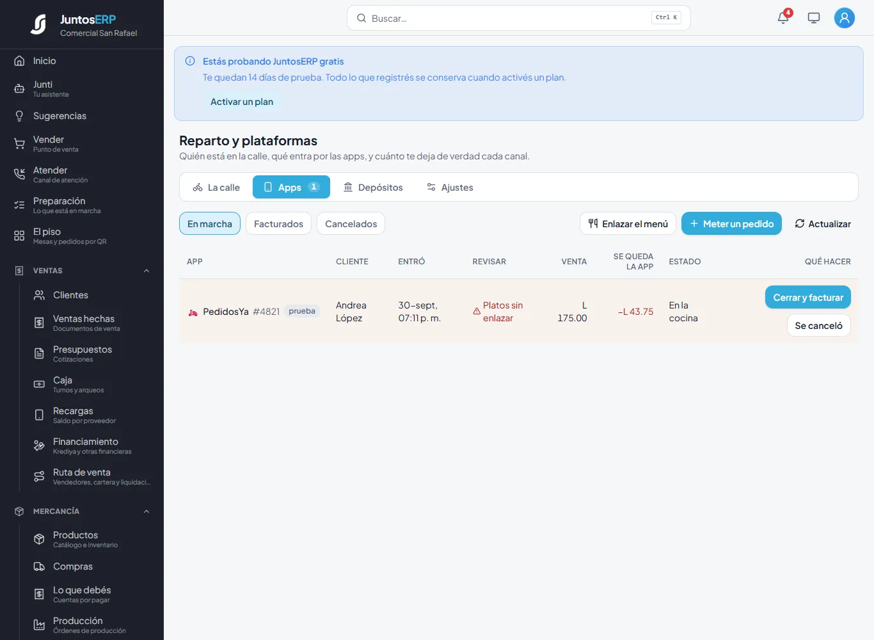This screenshot has height=640, width=874.
Task: Open Junti assistant from sidebar
Action: (x=82, y=89)
